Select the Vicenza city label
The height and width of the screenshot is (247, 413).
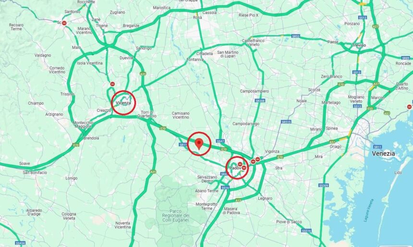coord(123,103)
